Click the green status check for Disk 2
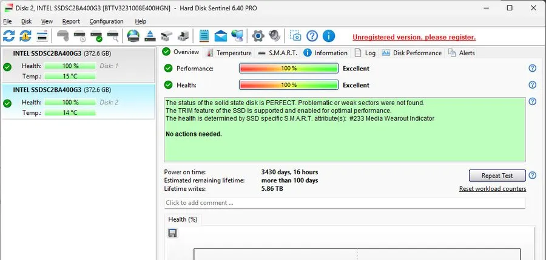 coord(7,103)
